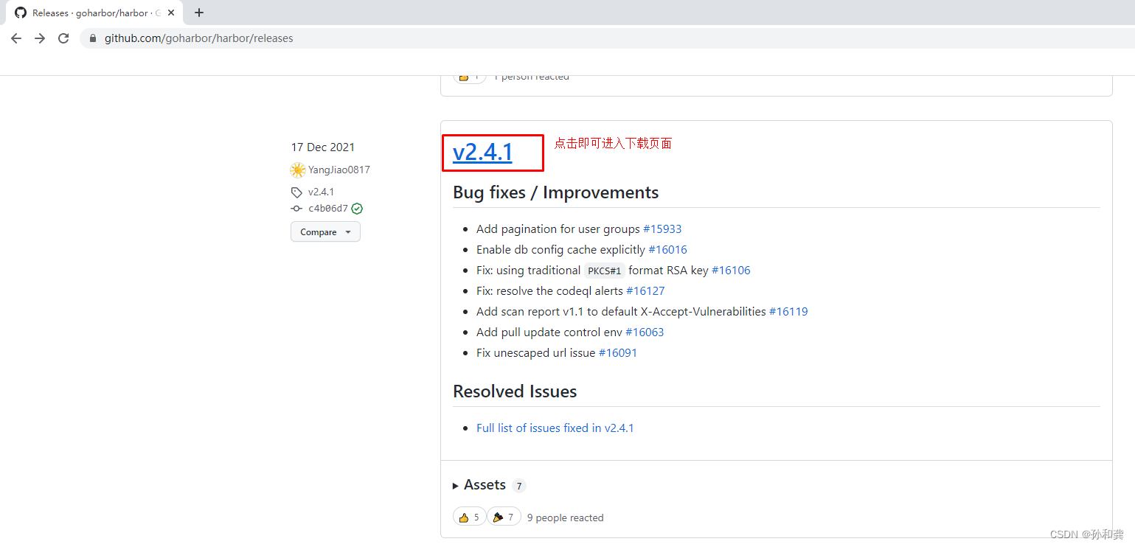Open commit c4b06d7 link
The width and height of the screenshot is (1135, 547).
pos(328,209)
